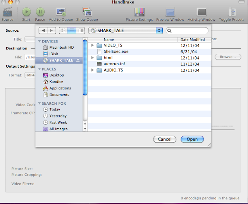Screen dimensions: 248x204
Task: Select Macintosh HD in the sidebar
Action: [x=59, y=47]
